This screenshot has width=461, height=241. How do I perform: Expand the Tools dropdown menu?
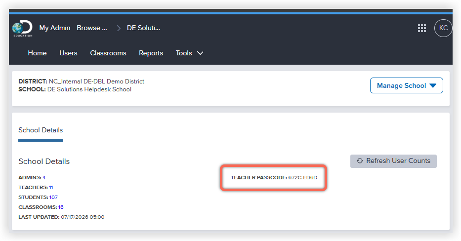tap(189, 53)
